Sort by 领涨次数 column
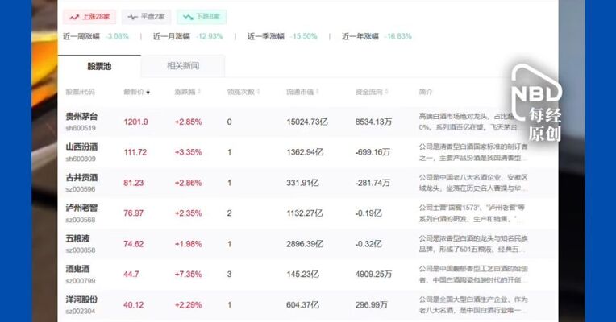616x322 pixels. (243, 92)
